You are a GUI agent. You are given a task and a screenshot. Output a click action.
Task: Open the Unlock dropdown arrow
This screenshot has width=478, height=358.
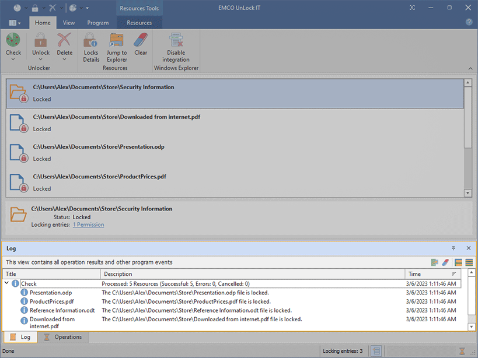(x=41, y=59)
